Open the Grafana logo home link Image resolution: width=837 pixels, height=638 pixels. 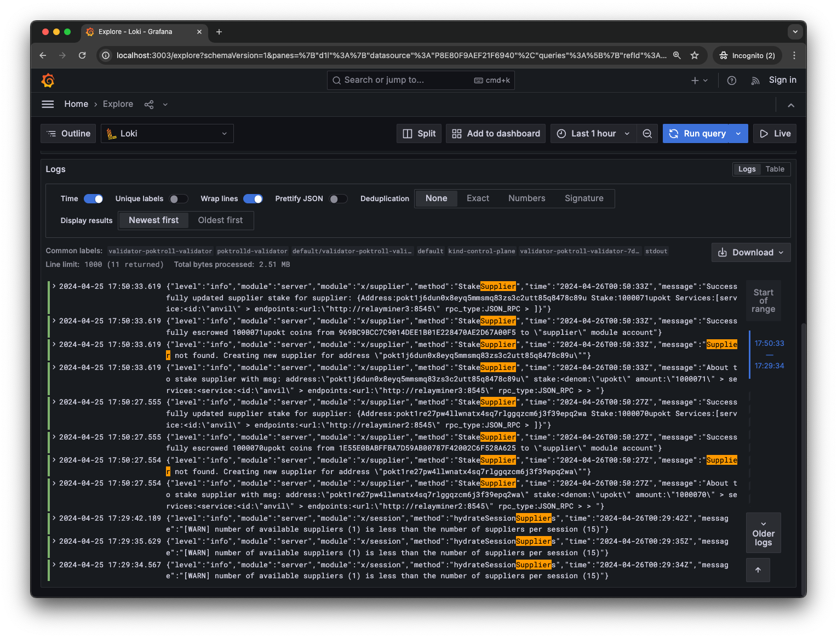pos(48,81)
